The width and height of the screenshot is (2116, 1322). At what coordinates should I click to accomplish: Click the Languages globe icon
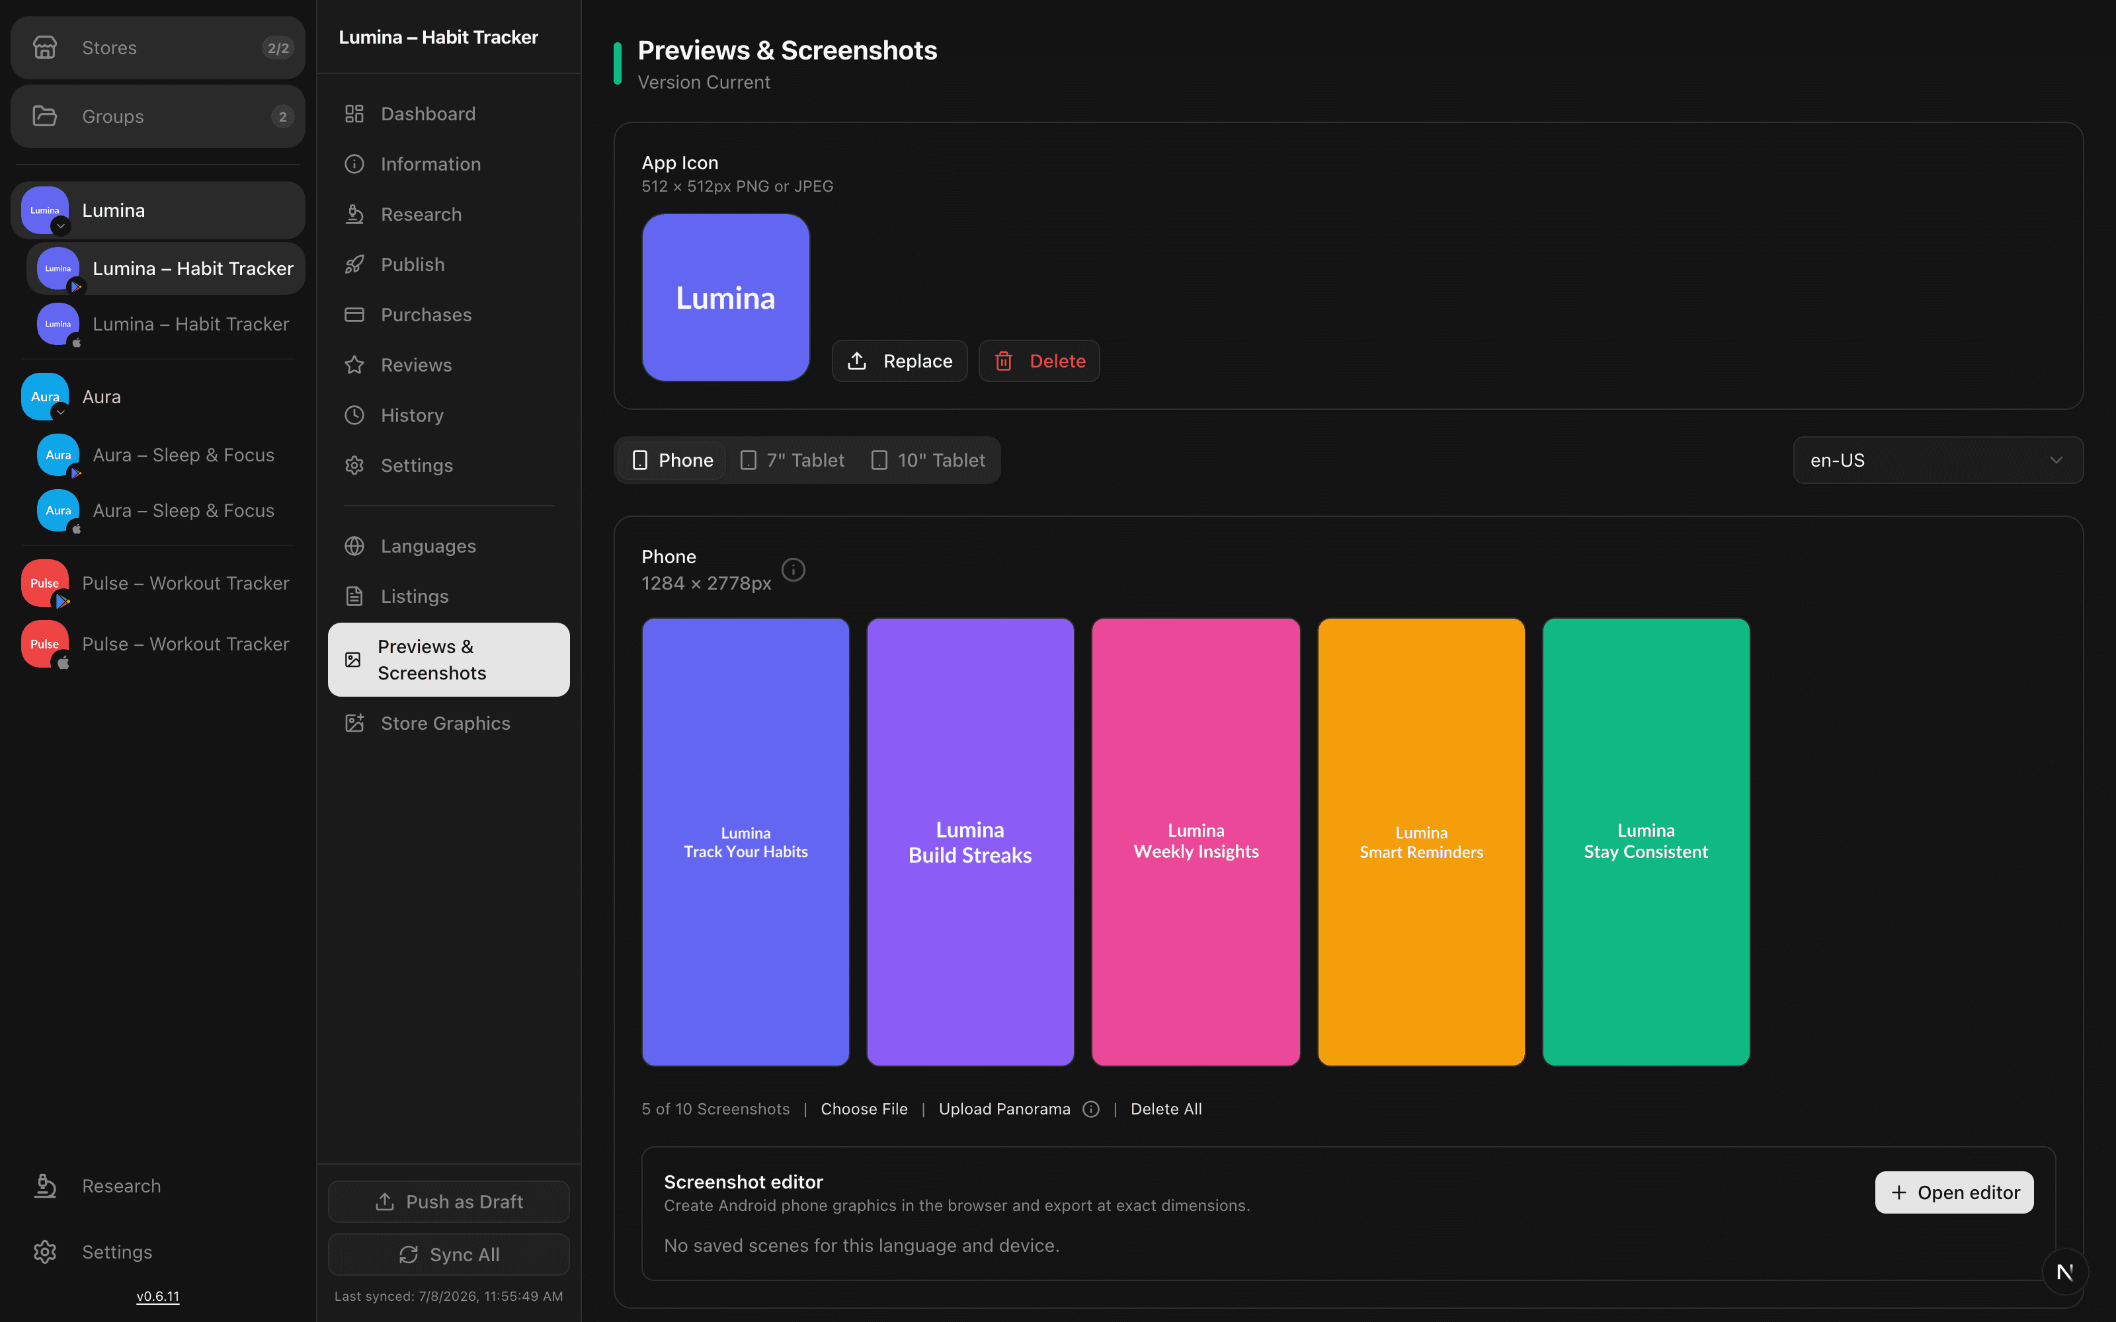(x=354, y=545)
